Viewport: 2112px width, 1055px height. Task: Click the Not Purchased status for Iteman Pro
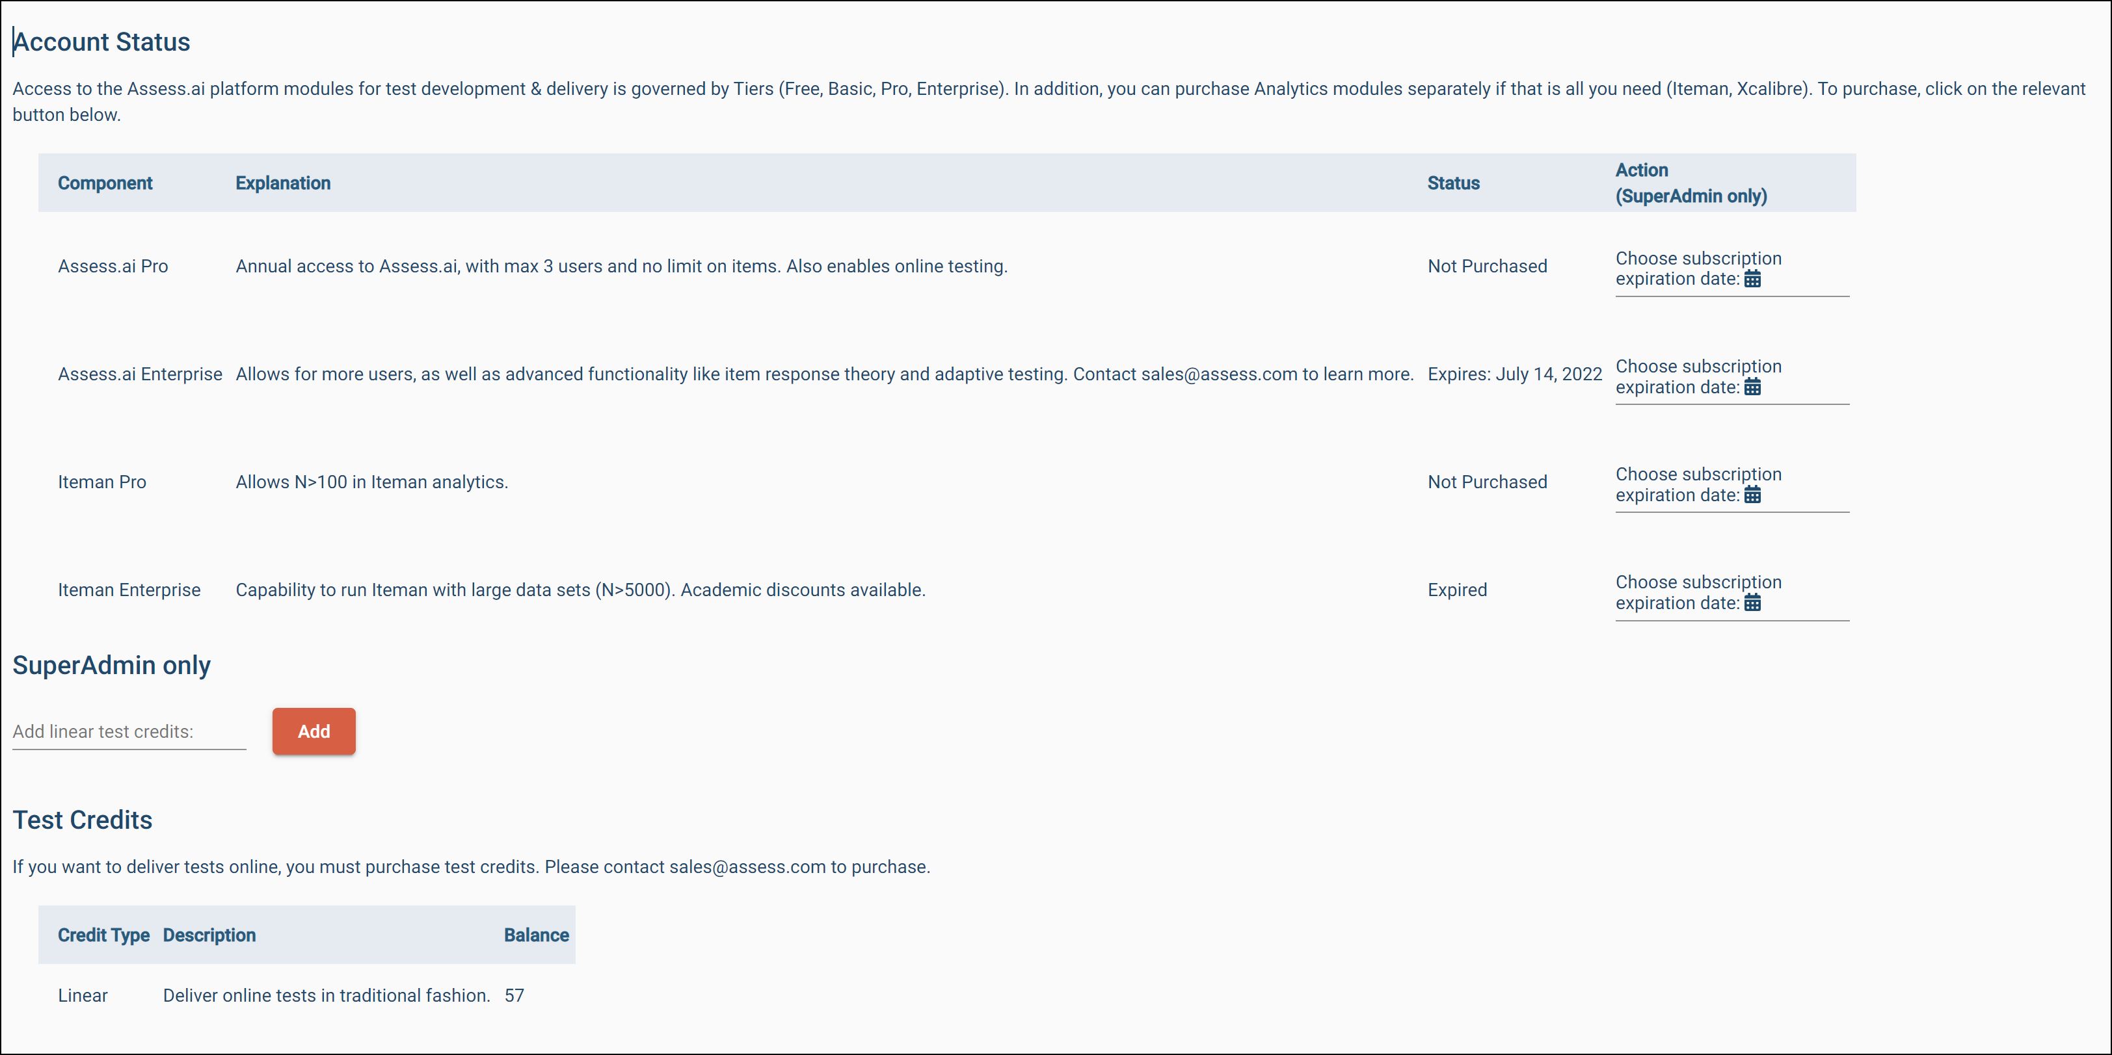coord(1488,482)
